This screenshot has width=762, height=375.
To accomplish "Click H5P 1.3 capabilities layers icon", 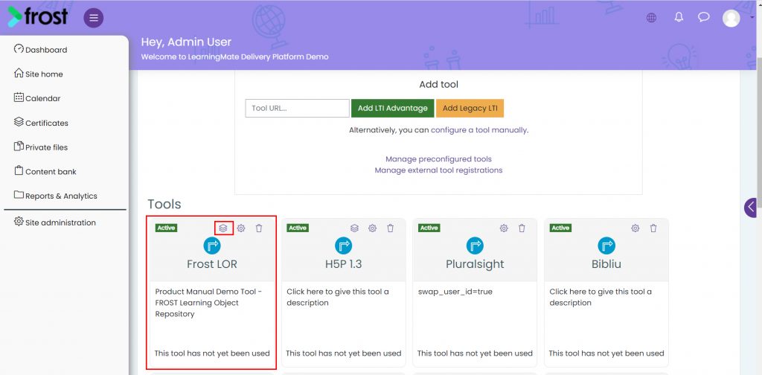I will coord(354,228).
